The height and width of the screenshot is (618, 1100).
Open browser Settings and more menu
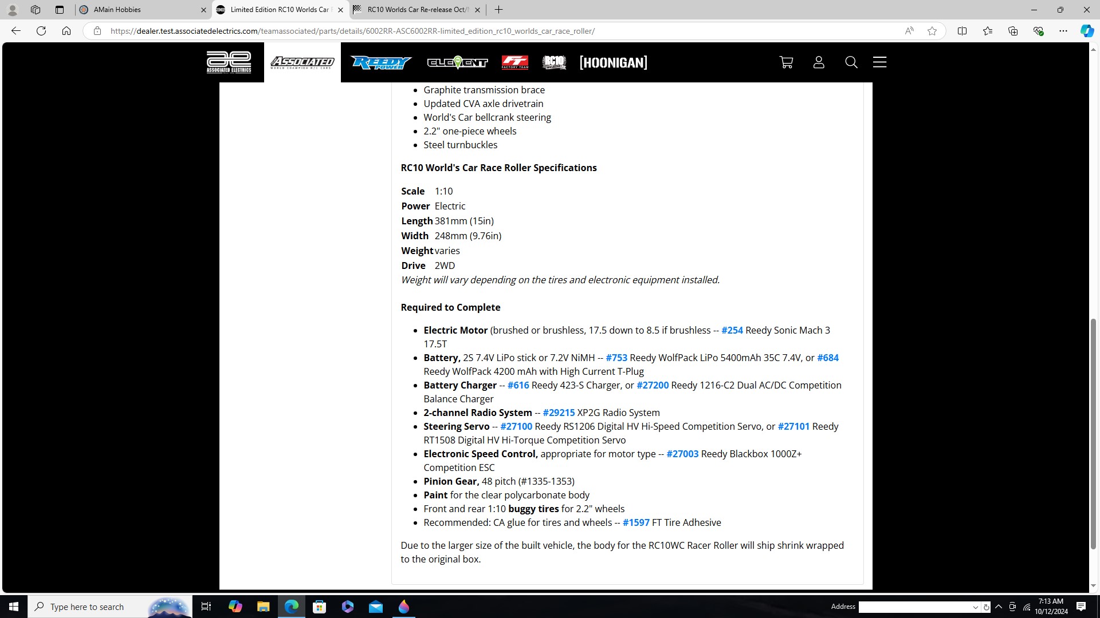[1063, 31]
